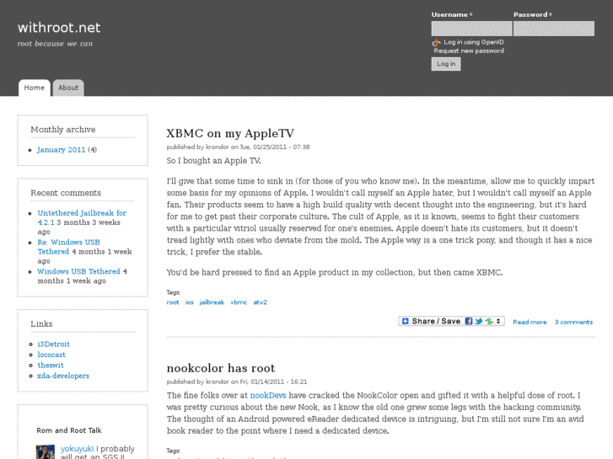Image resolution: width=613 pixels, height=459 pixels.
Task: Click the Twitter bird share icon
Action: tap(479, 321)
